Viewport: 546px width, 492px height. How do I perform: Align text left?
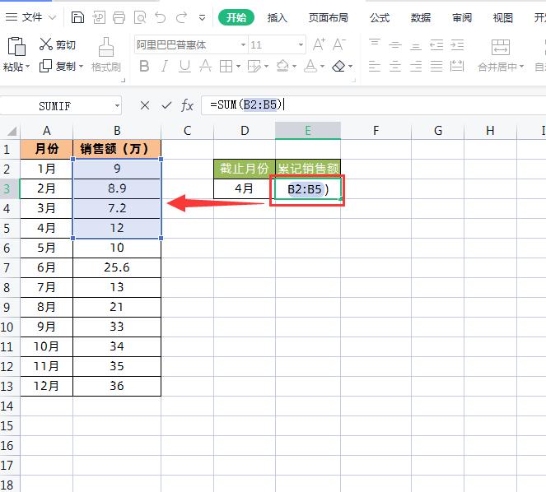pos(375,66)
